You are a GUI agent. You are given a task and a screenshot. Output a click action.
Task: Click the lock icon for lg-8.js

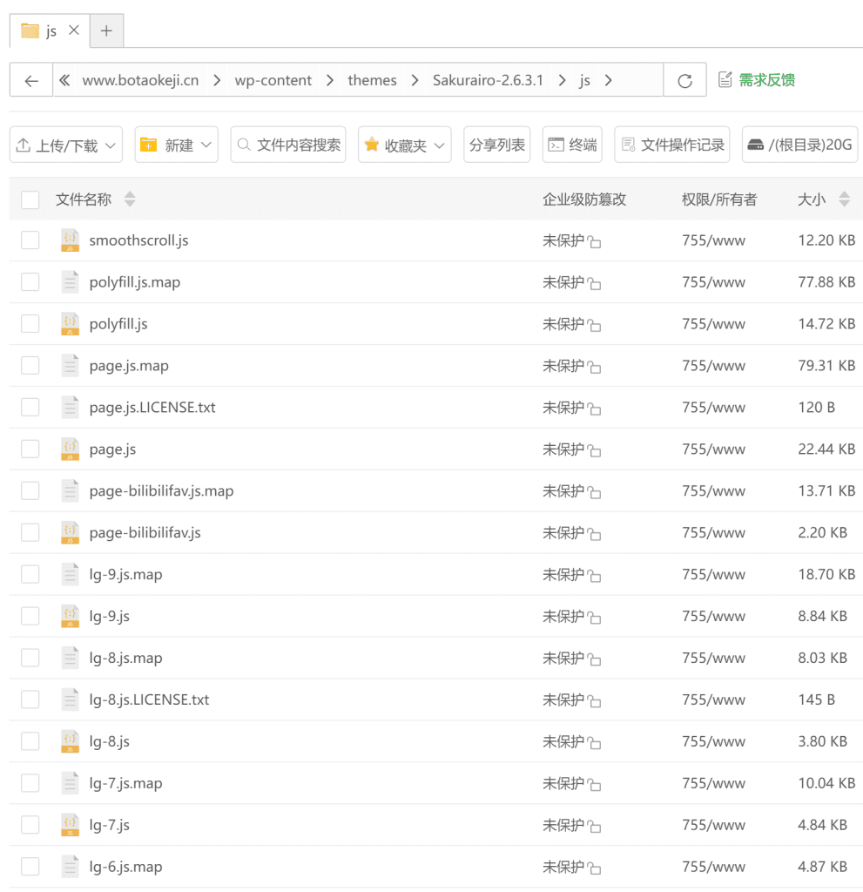pyautogui.click(x=594, y=743)
